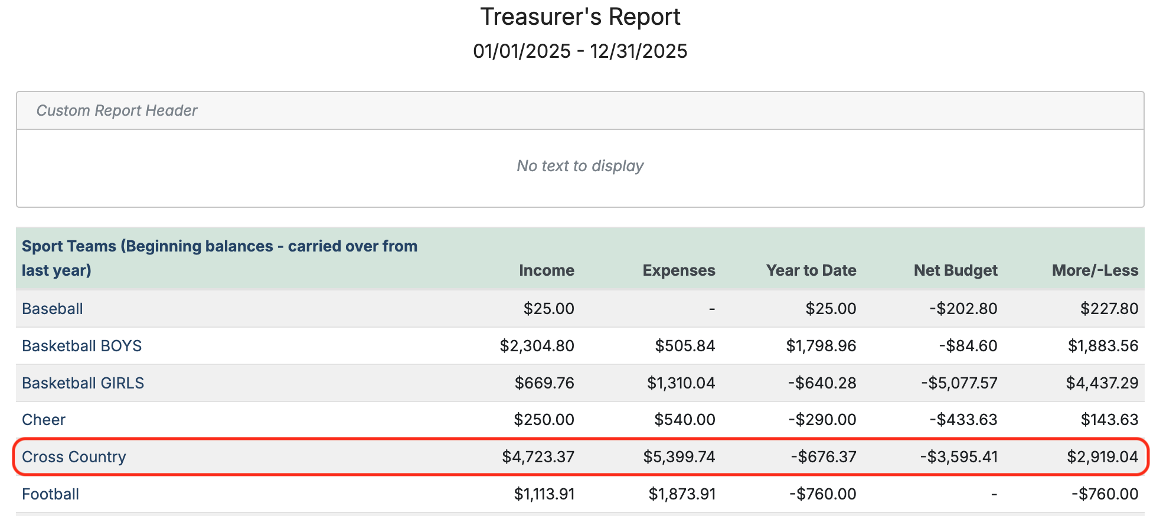1163x516 pixels.
Task: Click the Year to Date column header
Action: 811,270
